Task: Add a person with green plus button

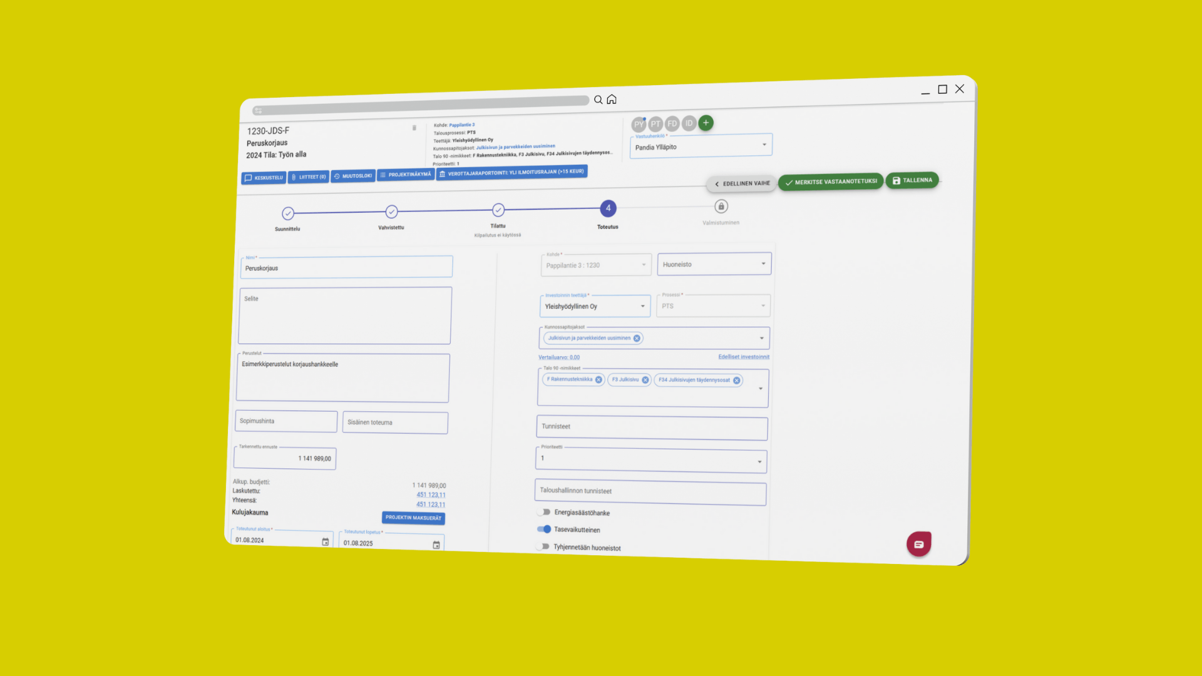Action: coord(706,123)
